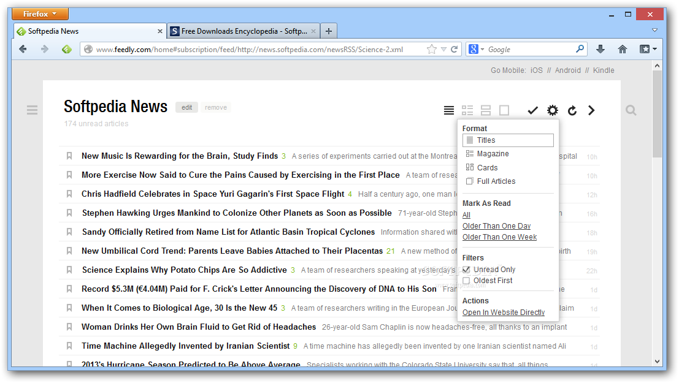Go to next feed with chevron icon
The height and width of the screenshot is (383, 679).
(x=591, y=110)
